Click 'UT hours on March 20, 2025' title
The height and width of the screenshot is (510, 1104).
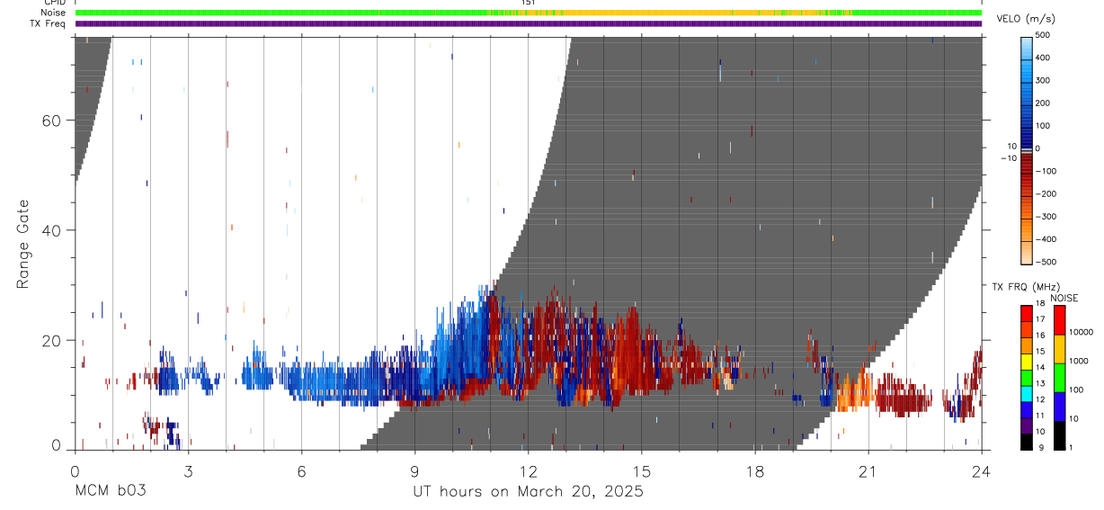[x=528, y=492]
